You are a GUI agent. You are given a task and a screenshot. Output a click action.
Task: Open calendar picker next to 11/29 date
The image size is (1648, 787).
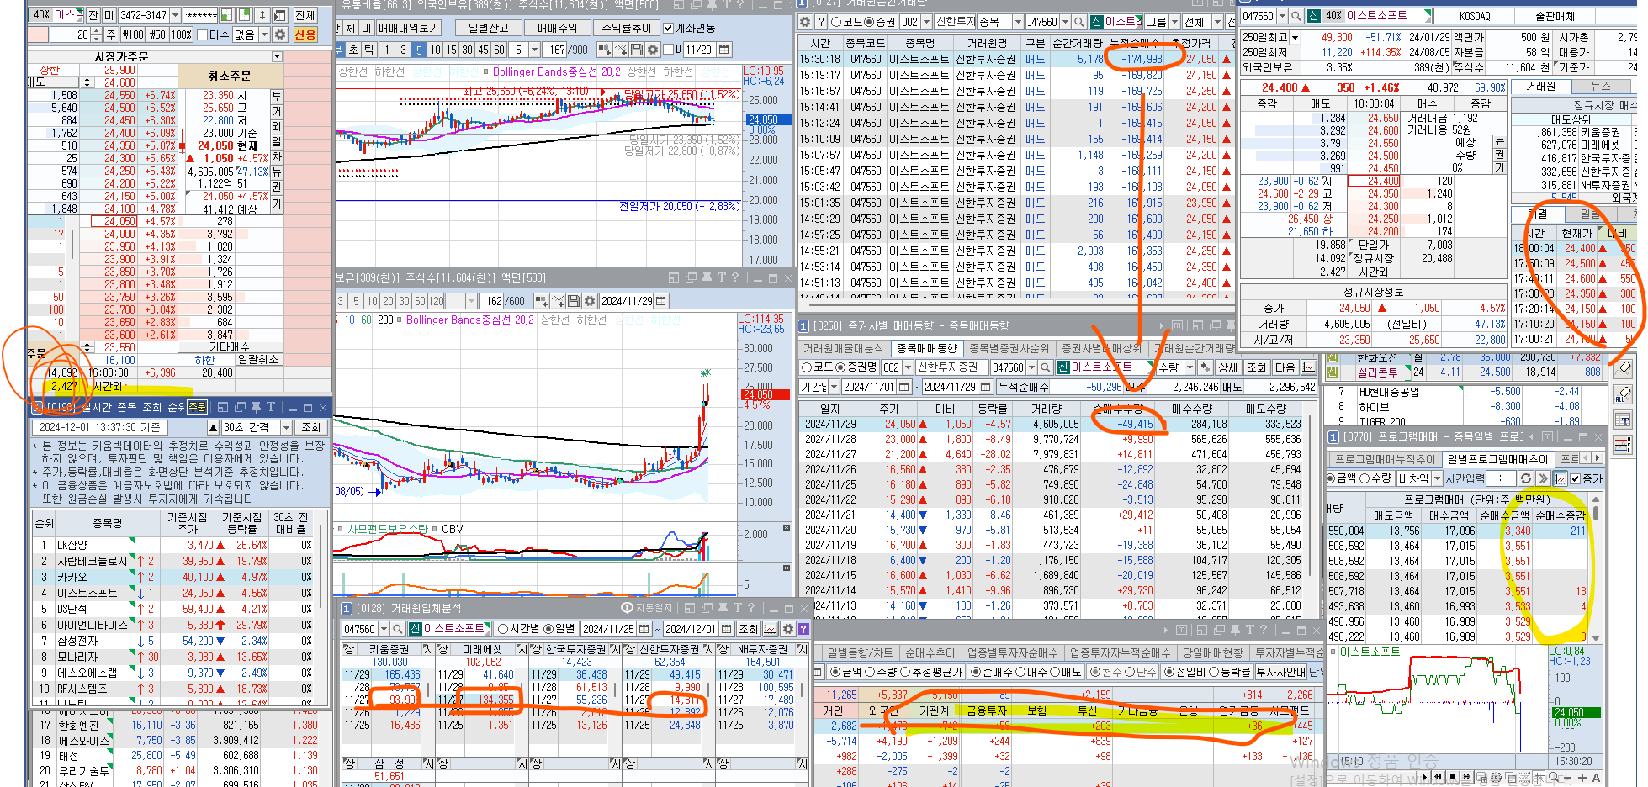724,50
